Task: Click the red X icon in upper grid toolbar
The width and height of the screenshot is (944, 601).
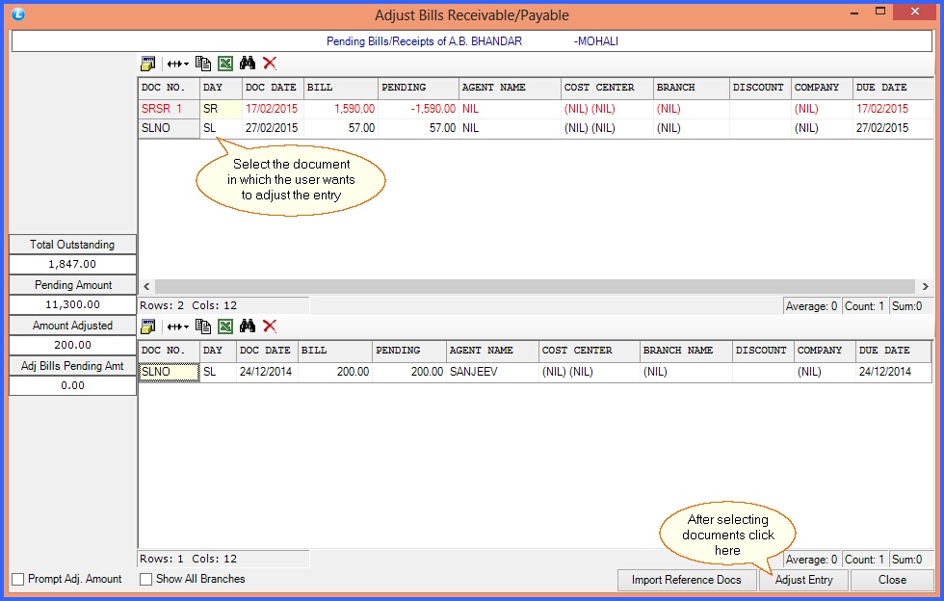Action: click(x=270, y=64)
